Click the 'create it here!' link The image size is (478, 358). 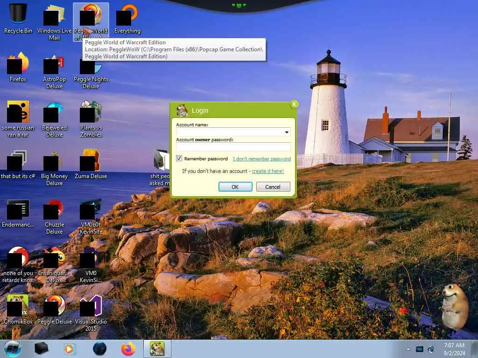tap(267, 171)
